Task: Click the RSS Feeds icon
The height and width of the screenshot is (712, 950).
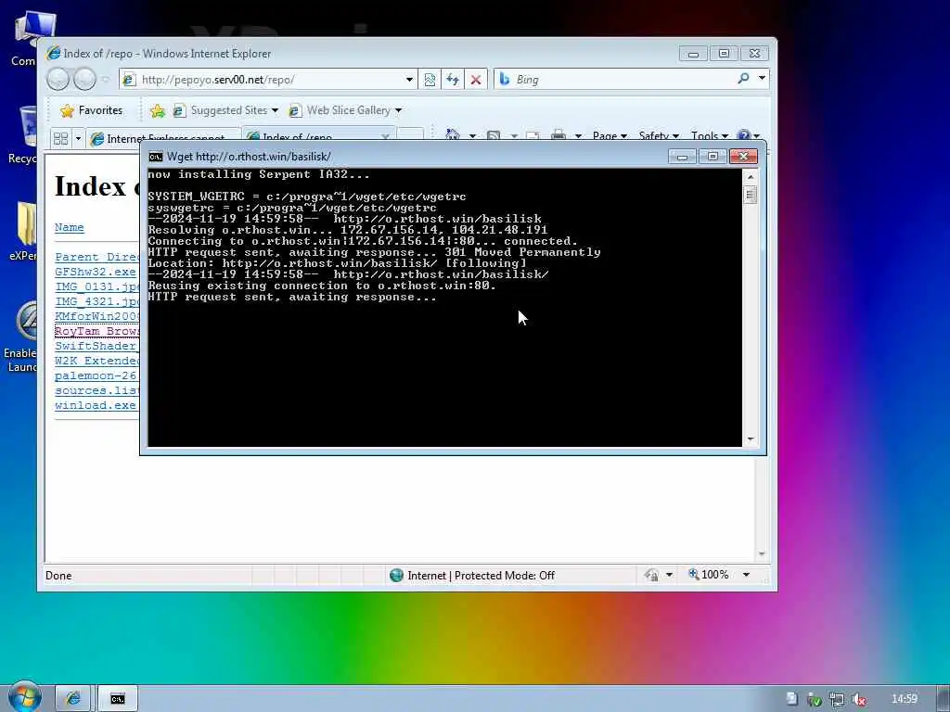Action: (x=494, y=135)
